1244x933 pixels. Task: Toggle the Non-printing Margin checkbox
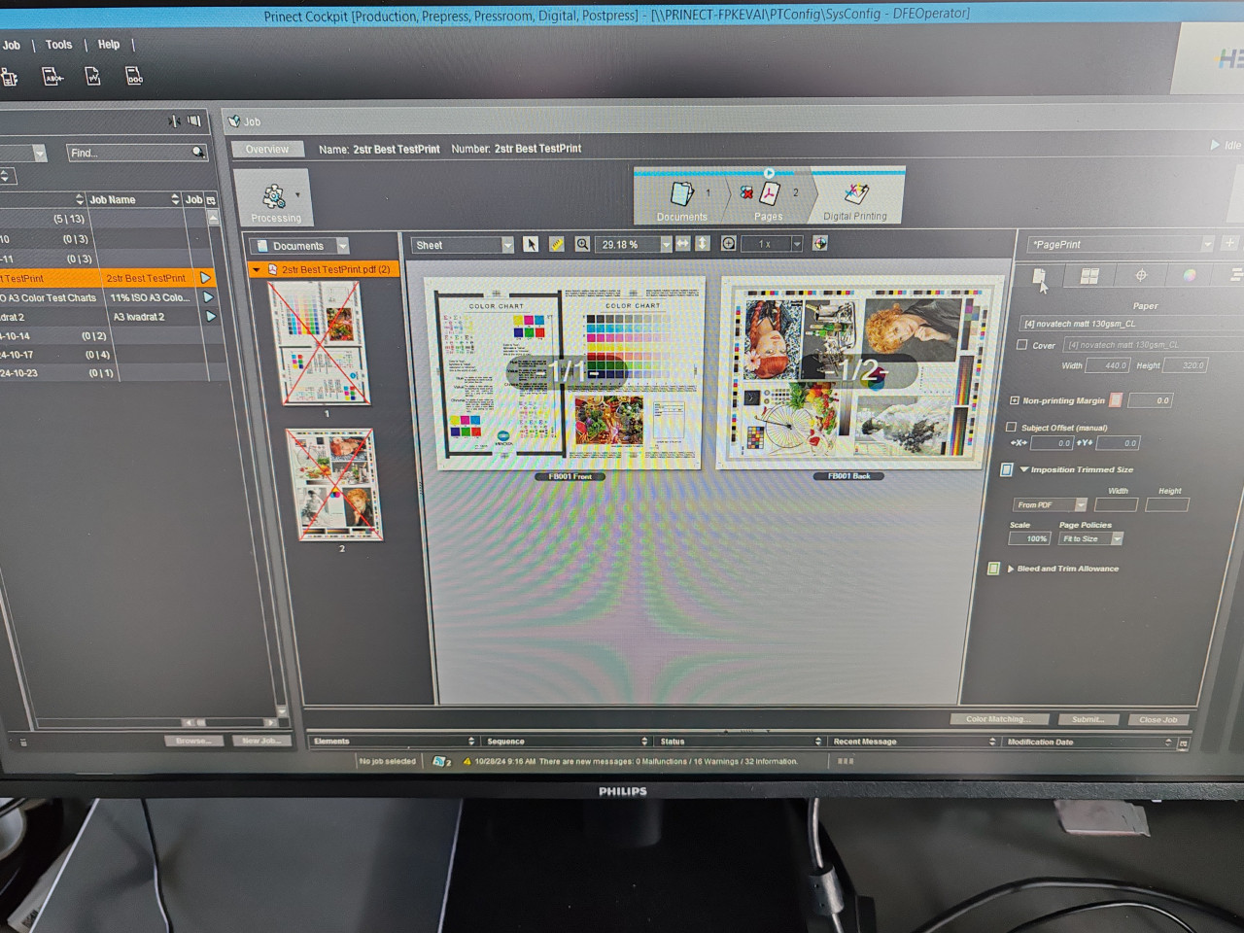click(x=1015, y=400)
